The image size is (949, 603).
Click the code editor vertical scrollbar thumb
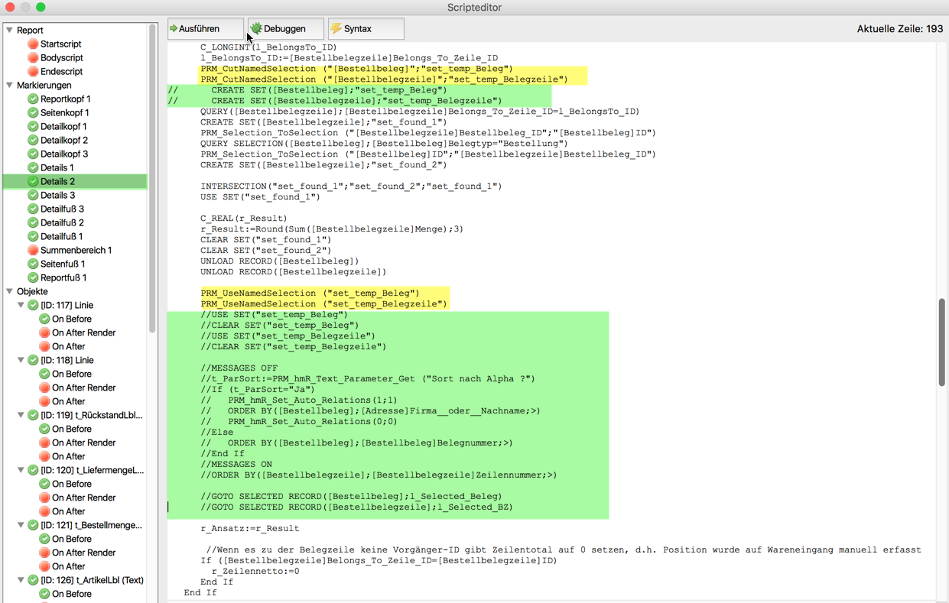(941, 342)
